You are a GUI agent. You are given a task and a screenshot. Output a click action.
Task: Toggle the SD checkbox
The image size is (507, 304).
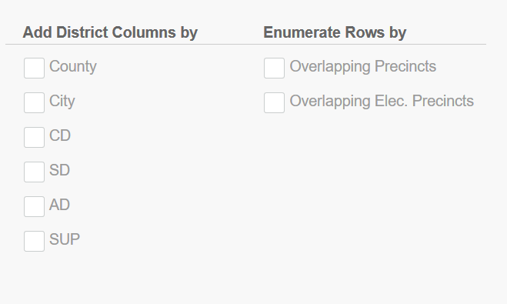click(34, 172)
